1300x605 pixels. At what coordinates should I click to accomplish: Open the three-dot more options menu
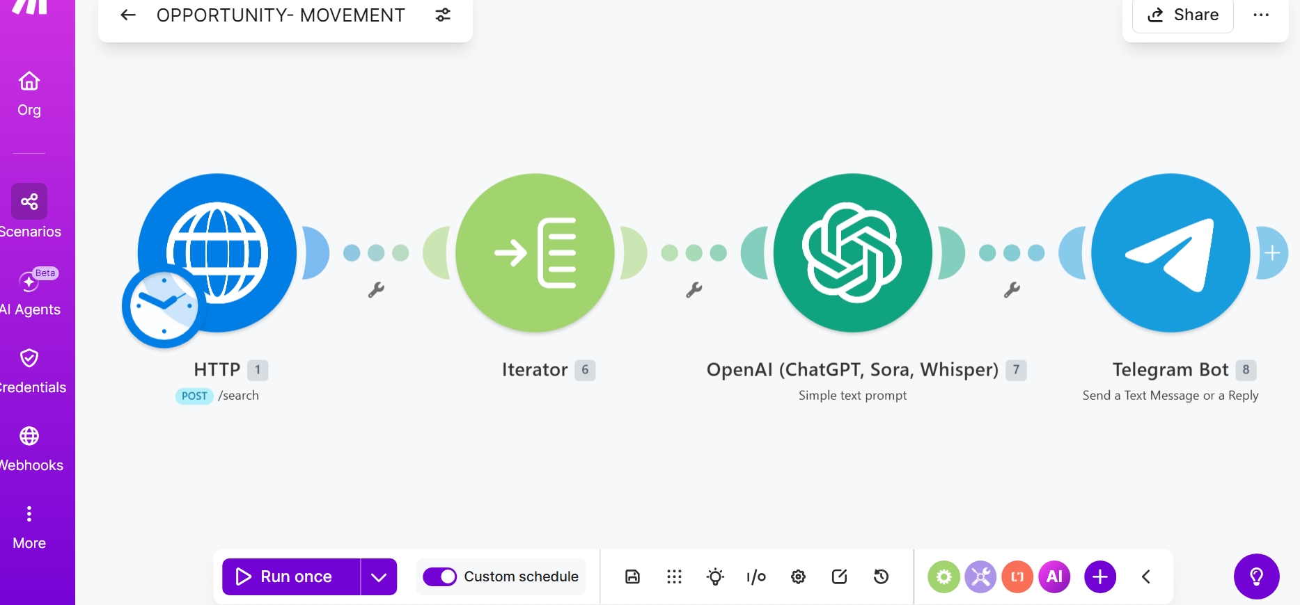point(1261,15)
